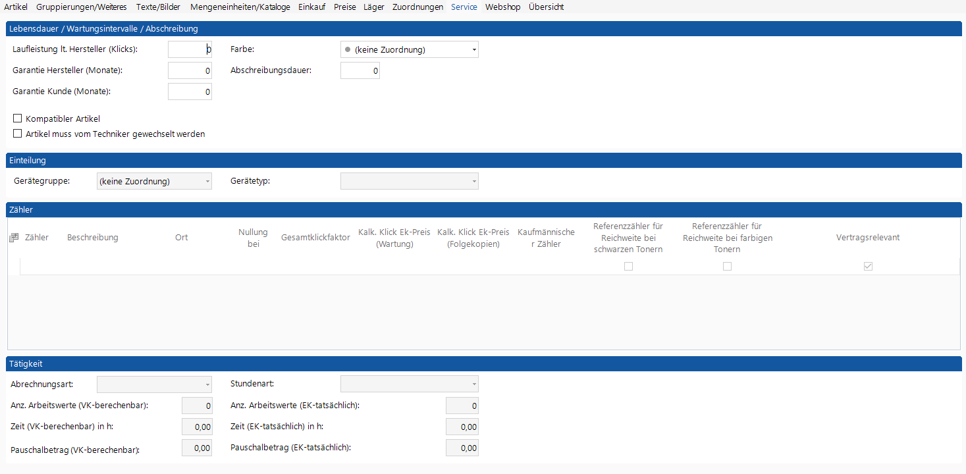Click the Zähler grid column chooser icon

coord(13,238)
